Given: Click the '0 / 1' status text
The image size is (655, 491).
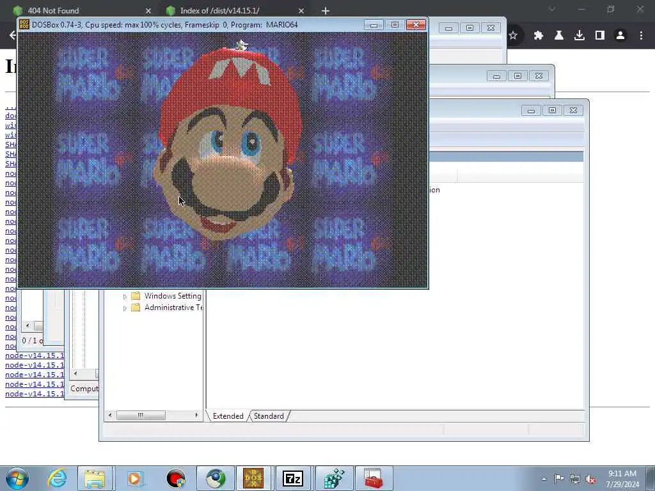Looking at the screenshot, I should pos(32,341).
